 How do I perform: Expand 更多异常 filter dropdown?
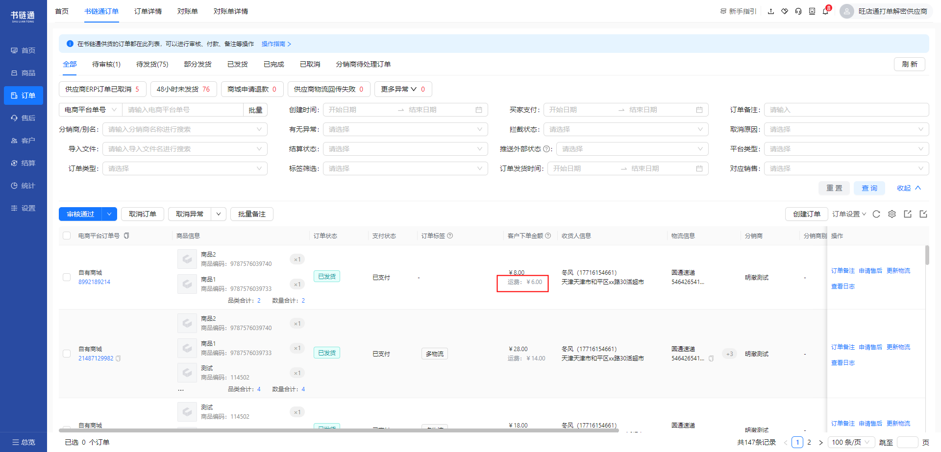pos(403,89)
